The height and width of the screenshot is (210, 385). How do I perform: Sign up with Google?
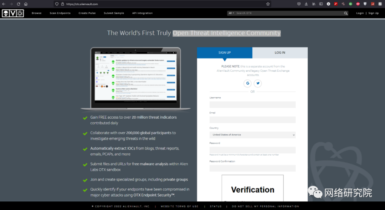point(247,83)
